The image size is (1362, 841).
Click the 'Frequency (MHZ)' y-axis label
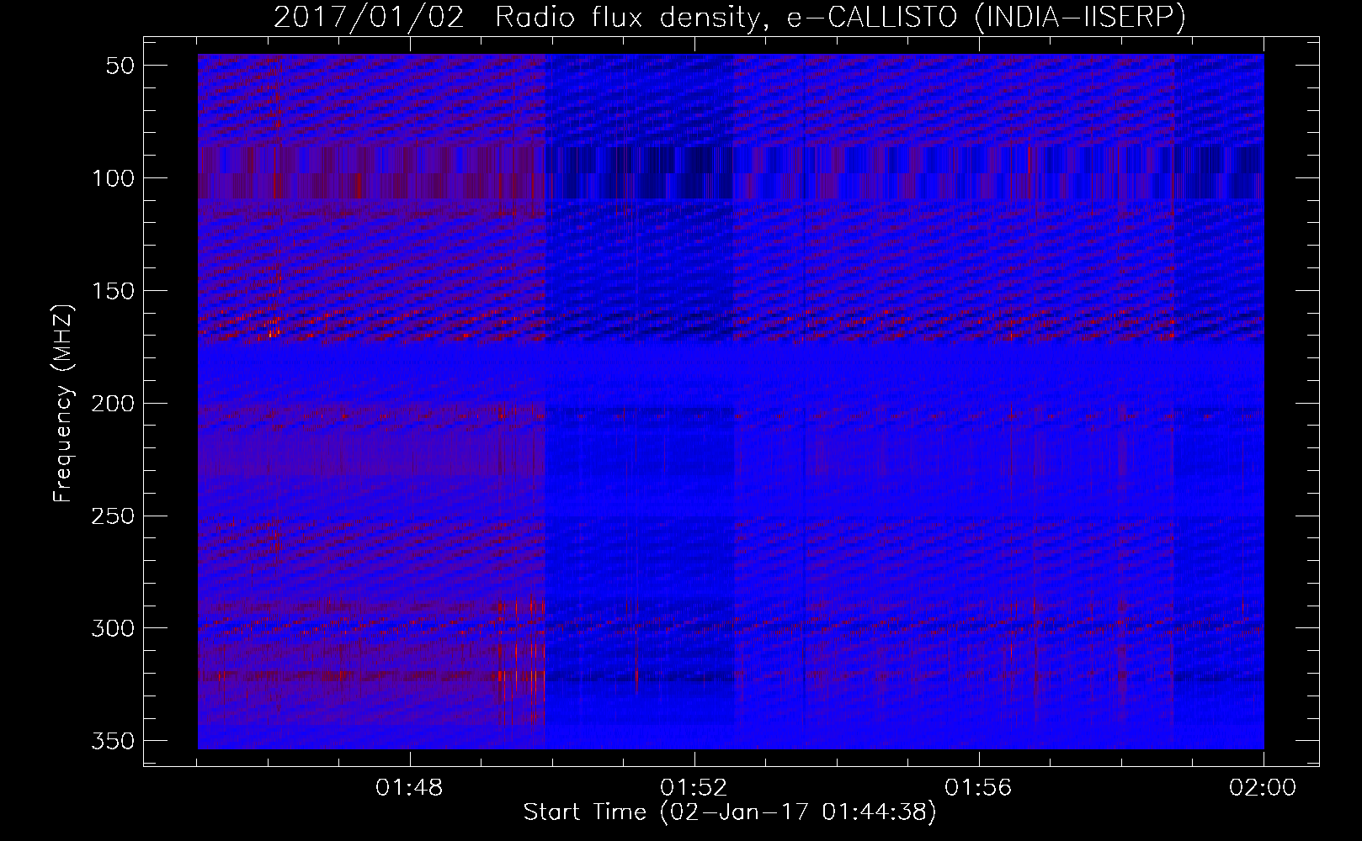[63, 403]
